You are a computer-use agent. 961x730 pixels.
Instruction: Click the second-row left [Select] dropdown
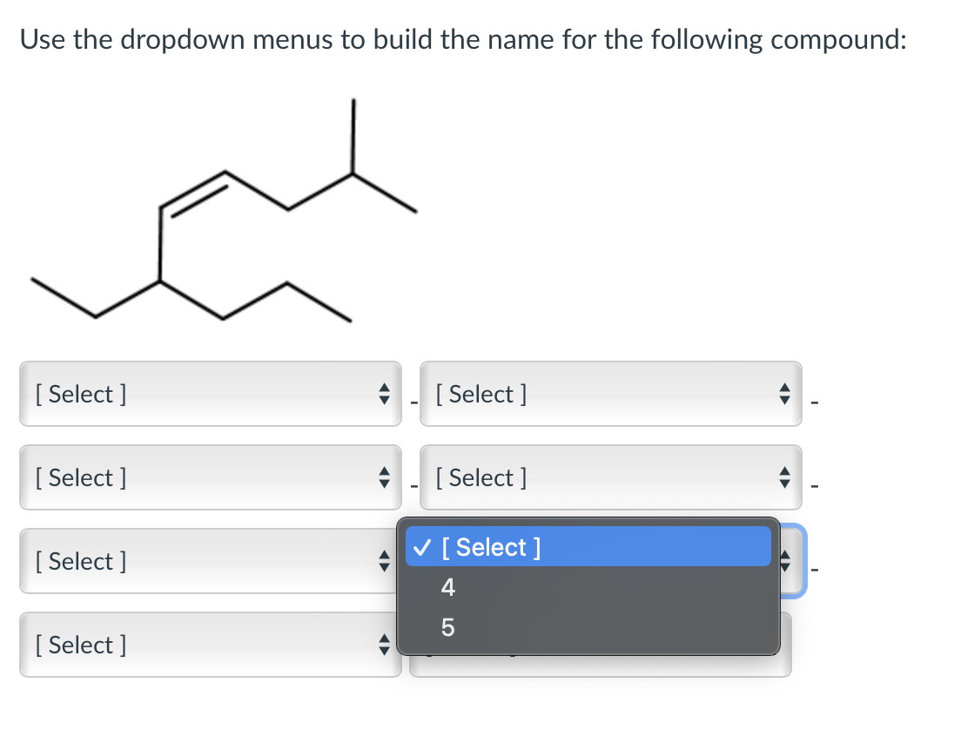209,477
